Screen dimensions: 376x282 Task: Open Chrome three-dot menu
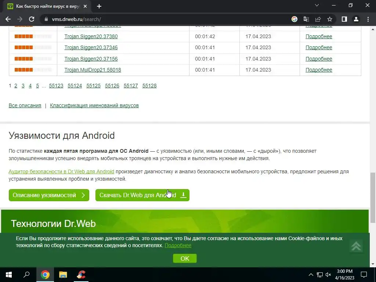tap(368, 19)
